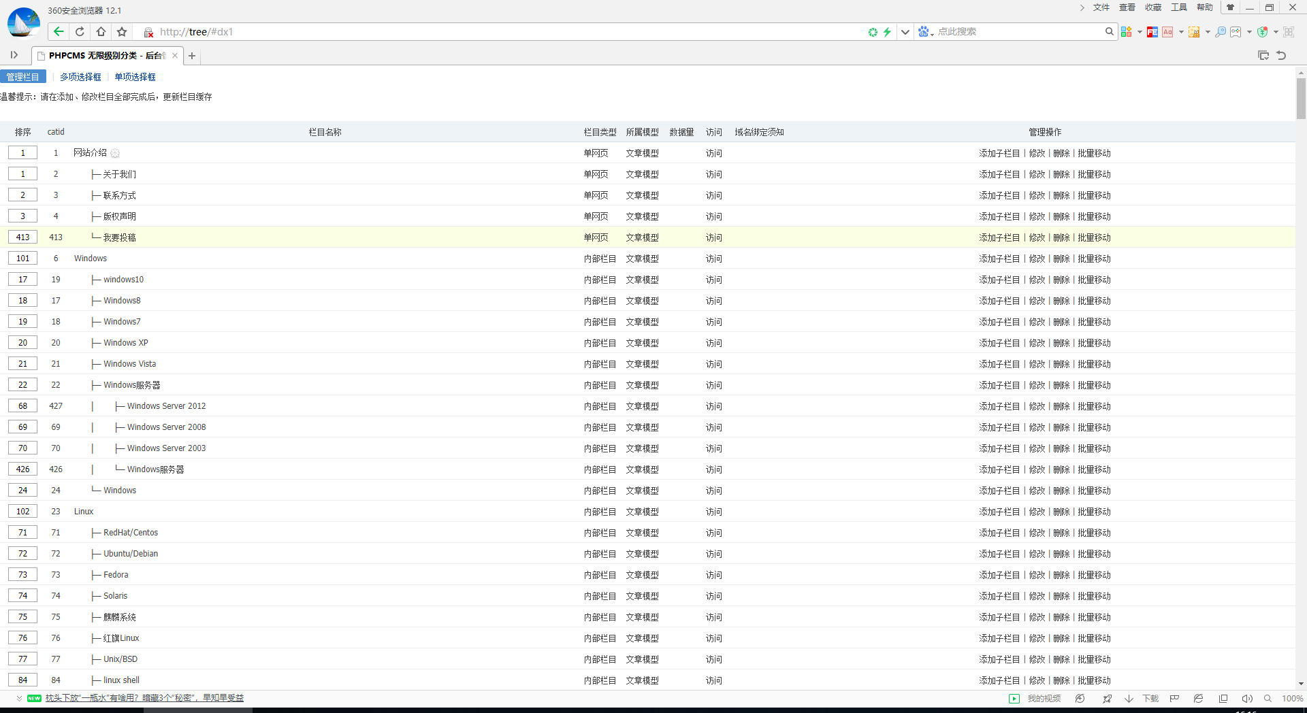
Task: Click the 点此搜索 search box
Action: point(1018,31)
